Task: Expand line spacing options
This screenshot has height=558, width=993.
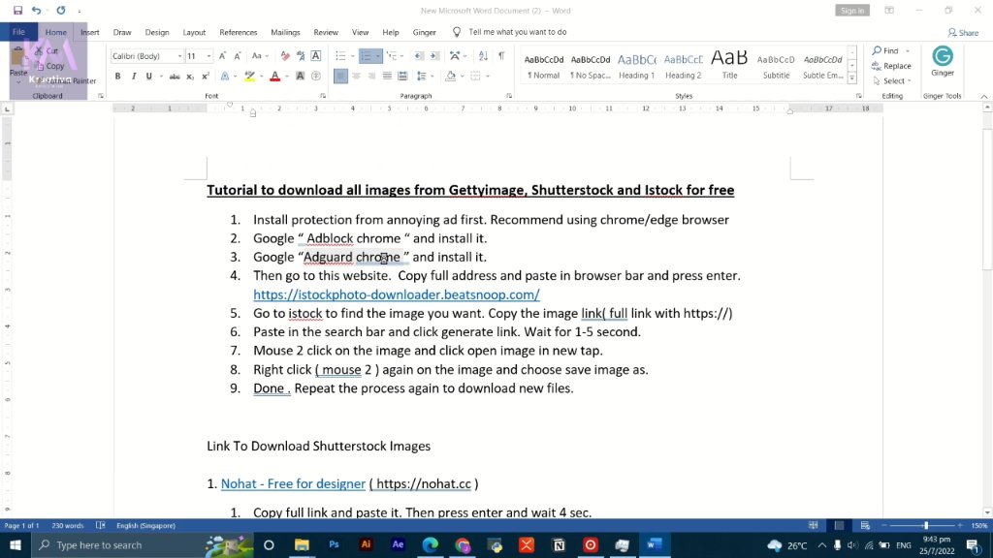Action: click(x=425, y=77)
